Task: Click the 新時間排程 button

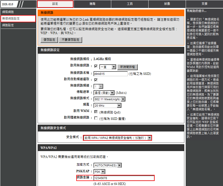Action: coord(128,67)
